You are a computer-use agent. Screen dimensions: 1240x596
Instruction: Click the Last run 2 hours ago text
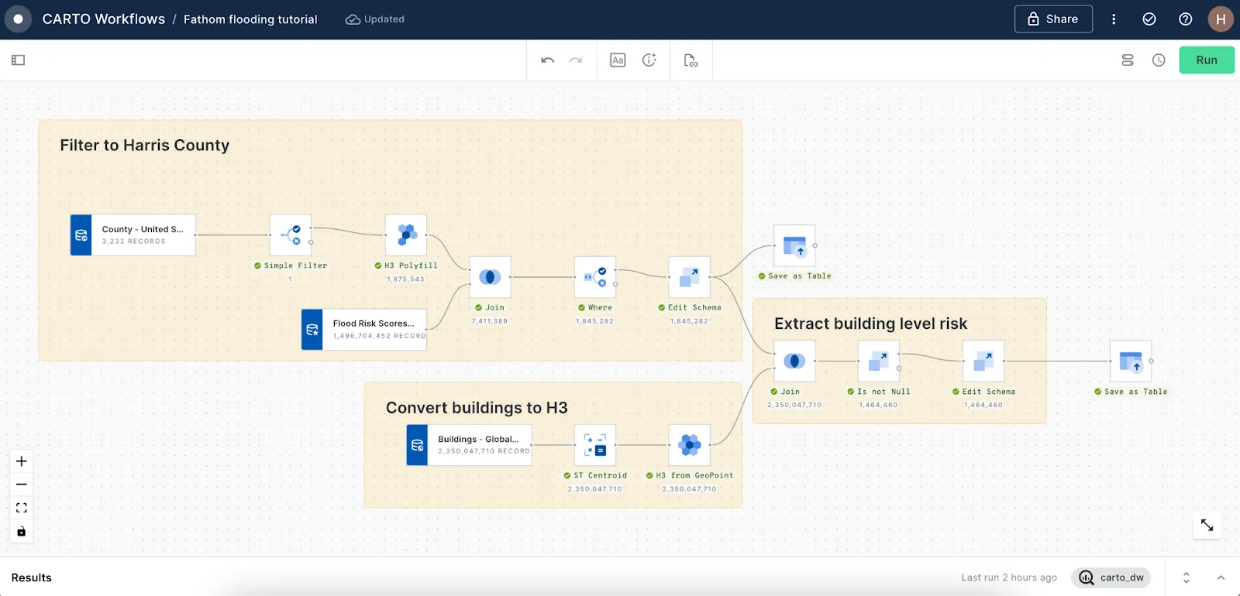[x=1009, y=577]
